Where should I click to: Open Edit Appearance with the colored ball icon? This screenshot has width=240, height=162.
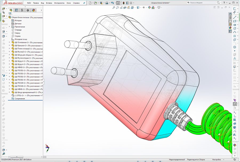tap(149, 8)
